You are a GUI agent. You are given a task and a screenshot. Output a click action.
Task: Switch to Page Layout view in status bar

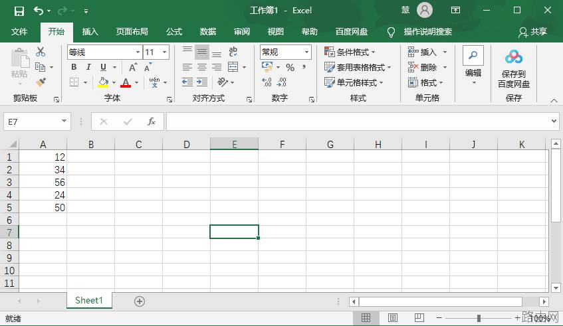click(393, 317)
